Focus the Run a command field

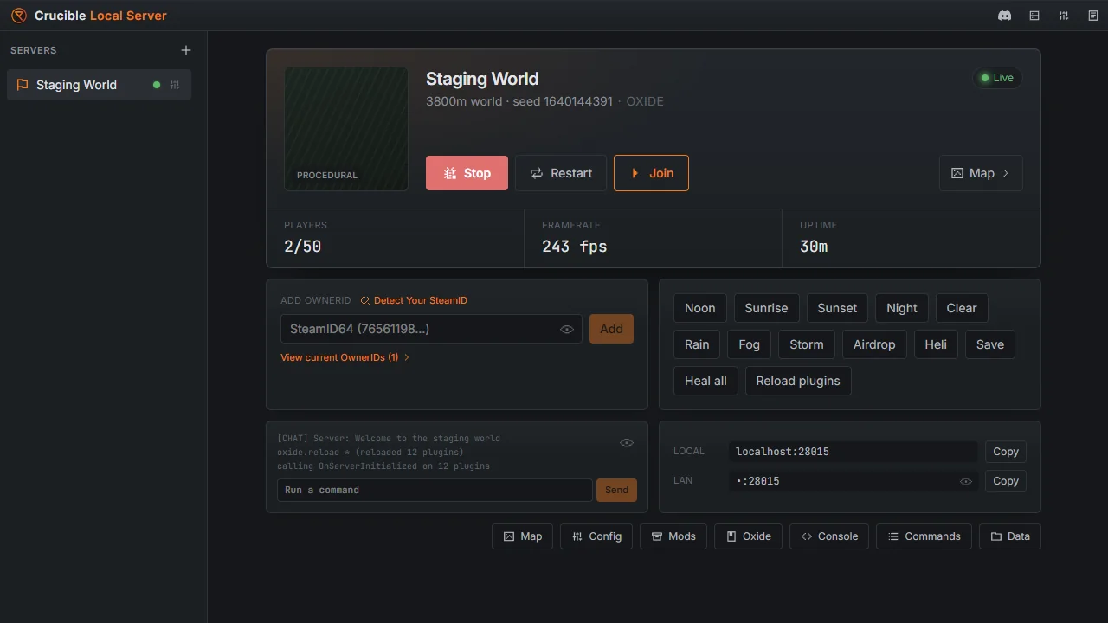pyautogui.click(x=435, y=490)
